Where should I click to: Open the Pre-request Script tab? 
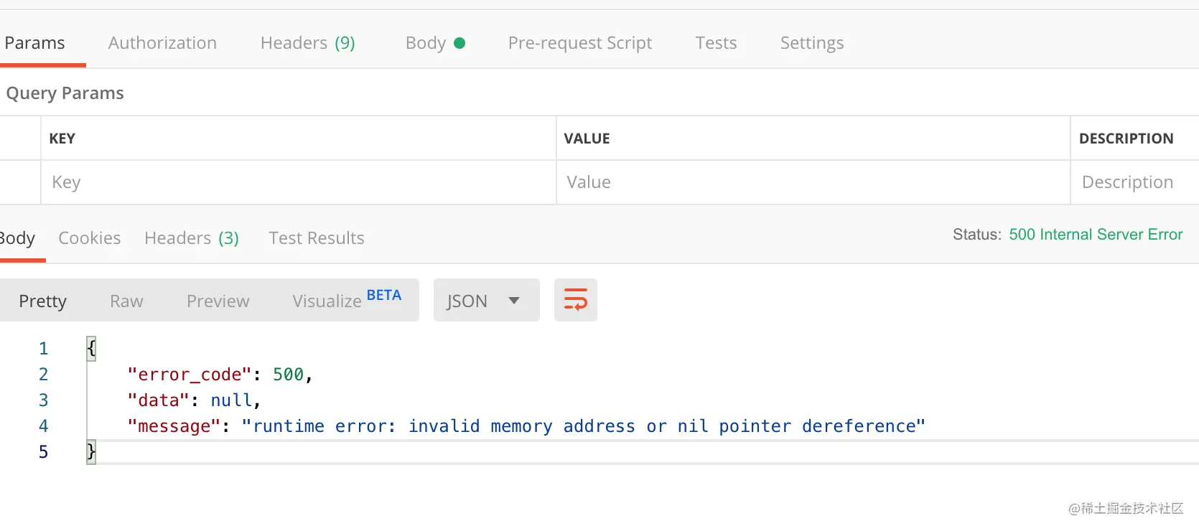click(580, 43)
